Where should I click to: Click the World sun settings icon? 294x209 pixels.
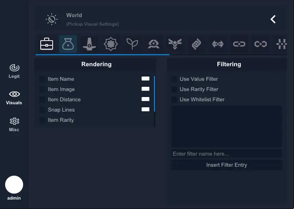tap(52, 19)
